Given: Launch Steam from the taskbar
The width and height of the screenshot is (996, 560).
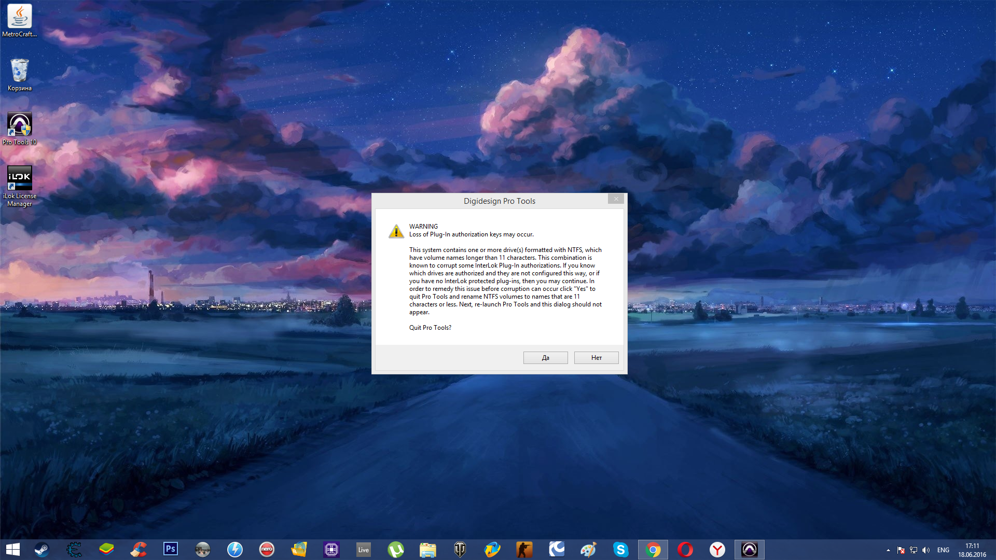Looking at the screenshot, I should pyautogui.click(x=42, y=550).
